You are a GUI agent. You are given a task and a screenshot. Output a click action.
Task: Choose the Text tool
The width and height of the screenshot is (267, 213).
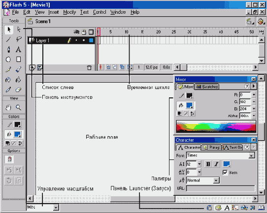(19, 50)
